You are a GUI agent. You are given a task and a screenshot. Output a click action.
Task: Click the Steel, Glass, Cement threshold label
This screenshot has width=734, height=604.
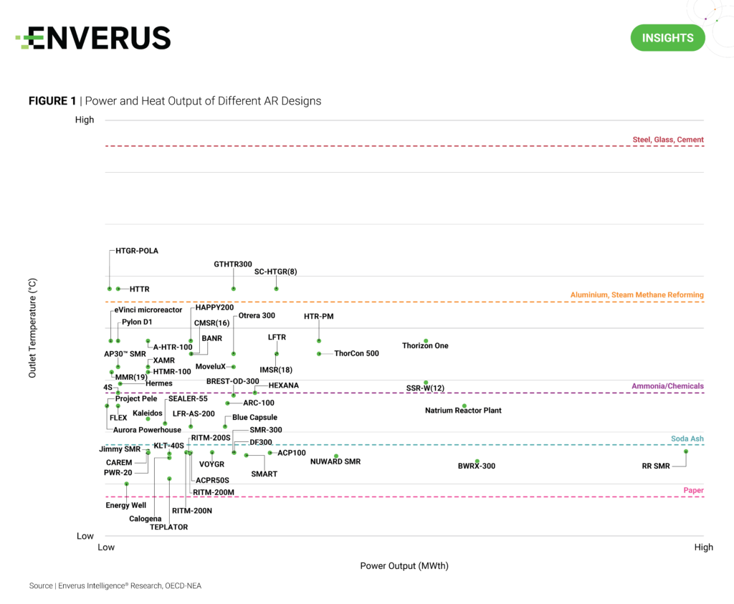click(667, 140)
